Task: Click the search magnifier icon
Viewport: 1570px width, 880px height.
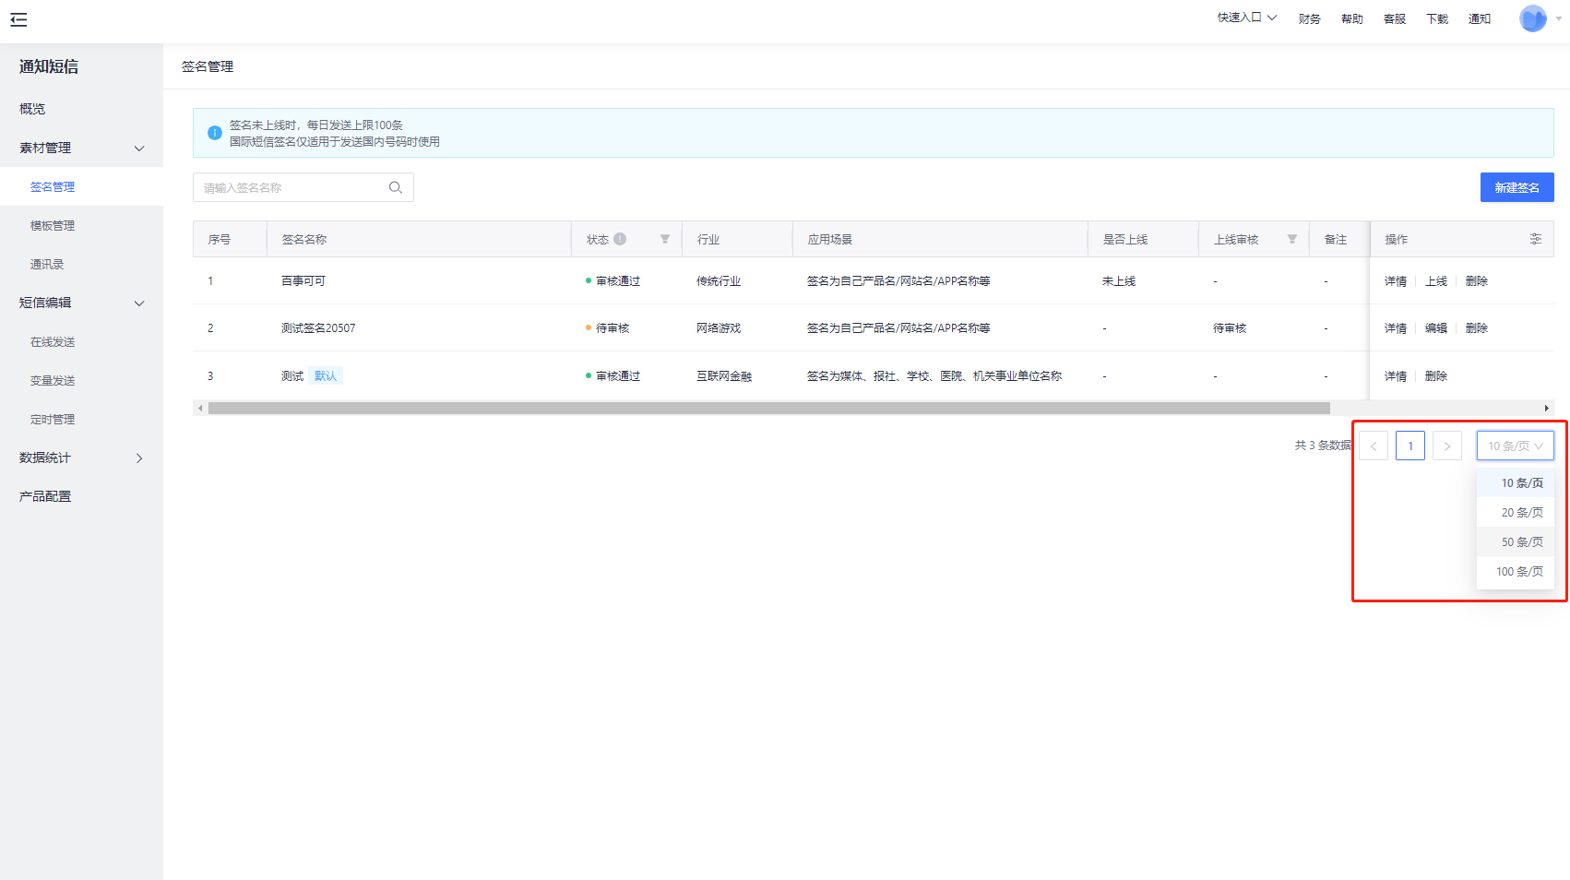Action: (x=395, y=187)
